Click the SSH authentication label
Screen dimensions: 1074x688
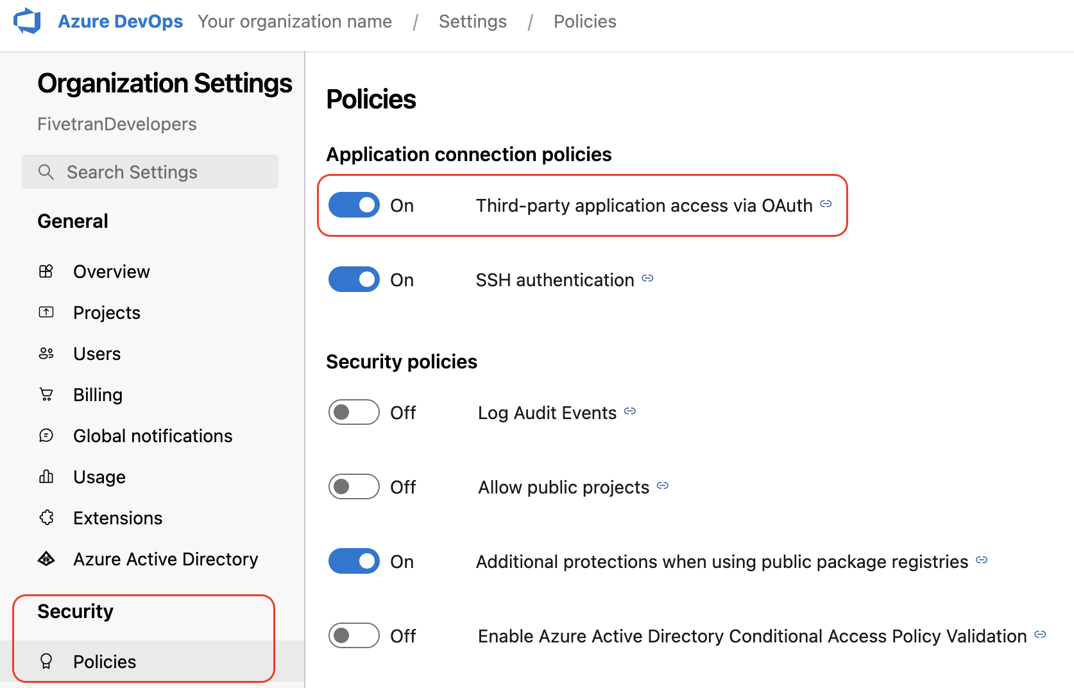[555, 280]
